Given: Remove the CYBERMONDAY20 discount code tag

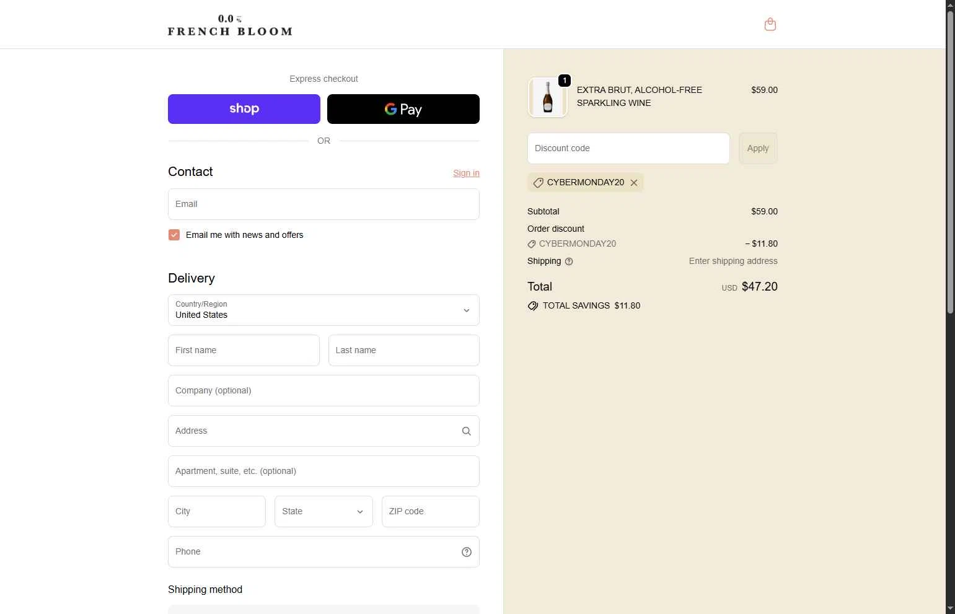Looking at the screenshot, I should (x=633, y=183).
